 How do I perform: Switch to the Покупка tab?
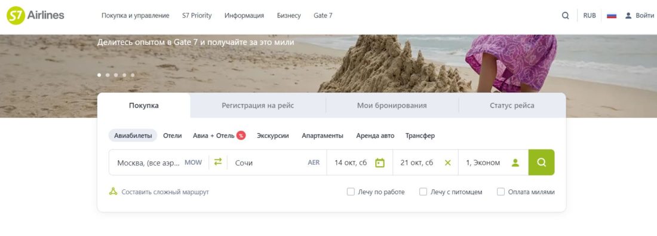144,106
